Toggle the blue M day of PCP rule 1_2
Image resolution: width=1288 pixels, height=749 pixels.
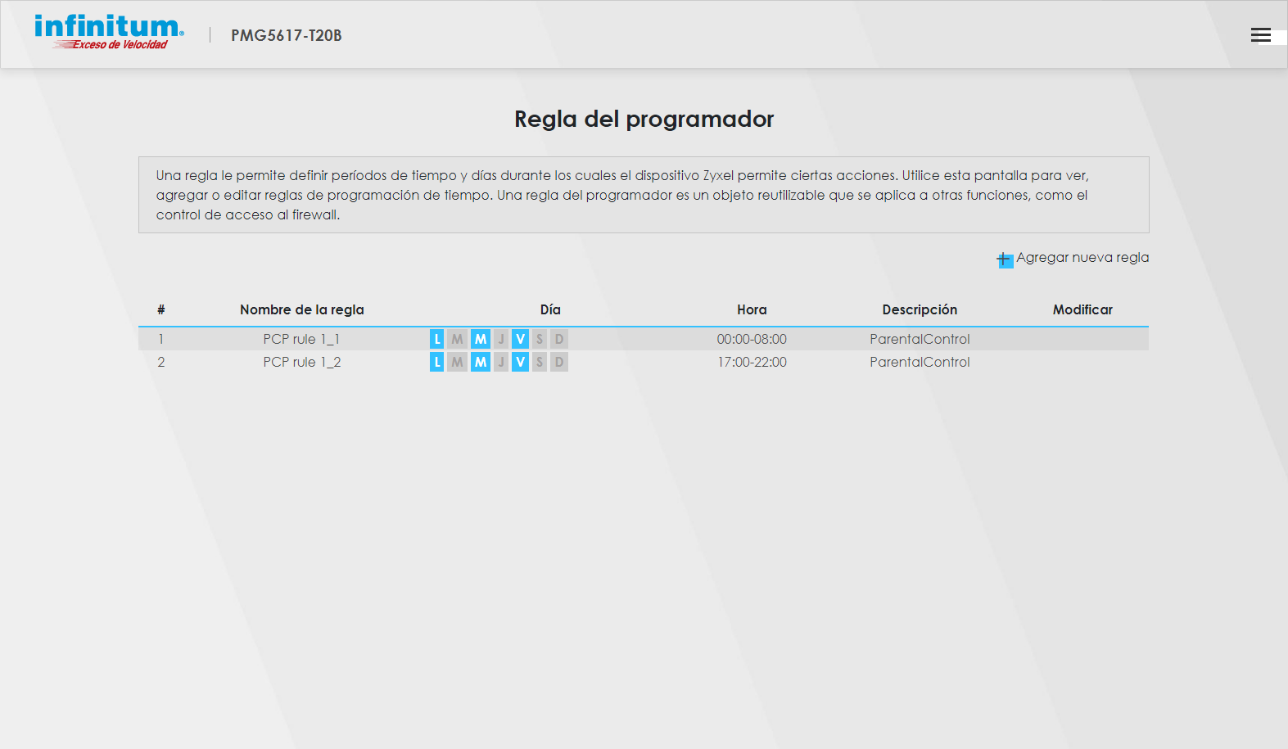[x=481, y=362]
